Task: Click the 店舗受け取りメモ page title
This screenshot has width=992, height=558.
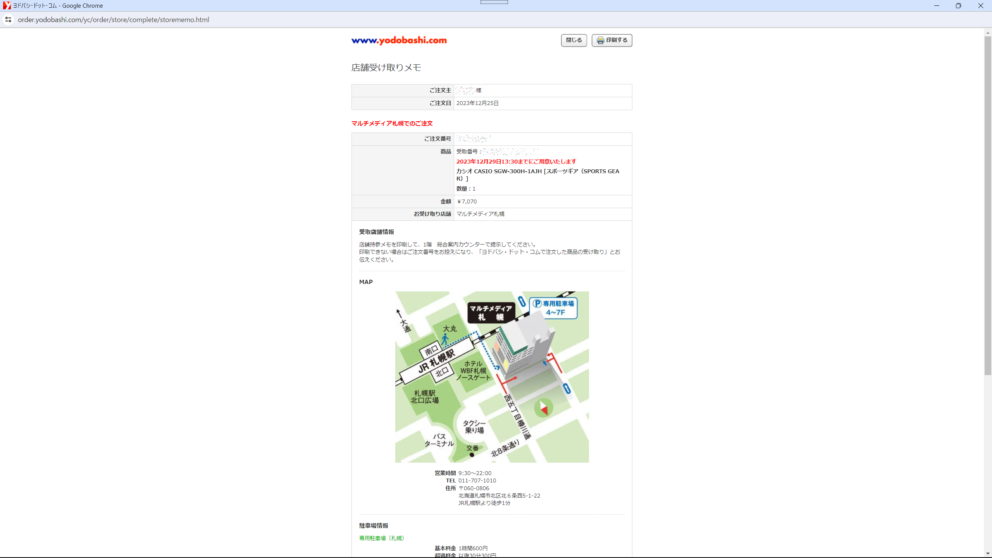Action: pyautogui.click(x=386, y=67)
